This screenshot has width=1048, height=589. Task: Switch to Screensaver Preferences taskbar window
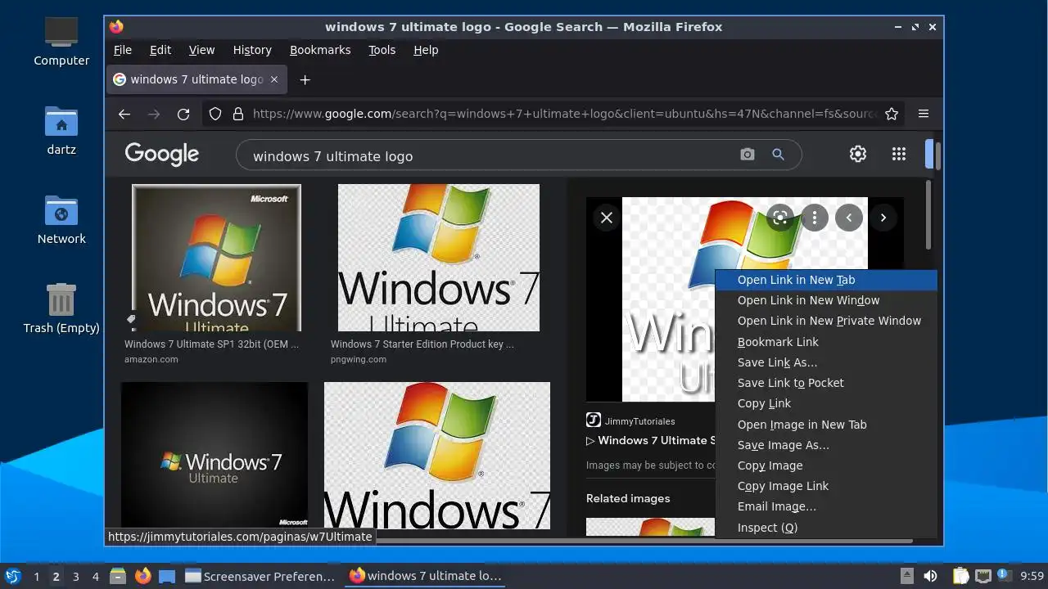click(260, 576)
